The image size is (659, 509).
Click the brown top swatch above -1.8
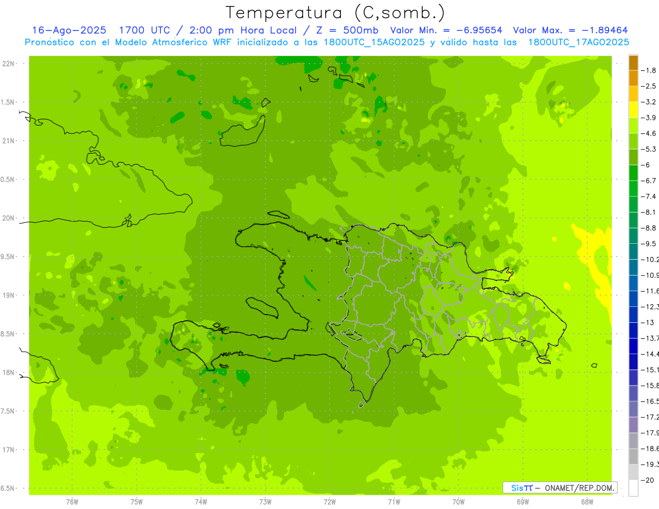point(634,63)
